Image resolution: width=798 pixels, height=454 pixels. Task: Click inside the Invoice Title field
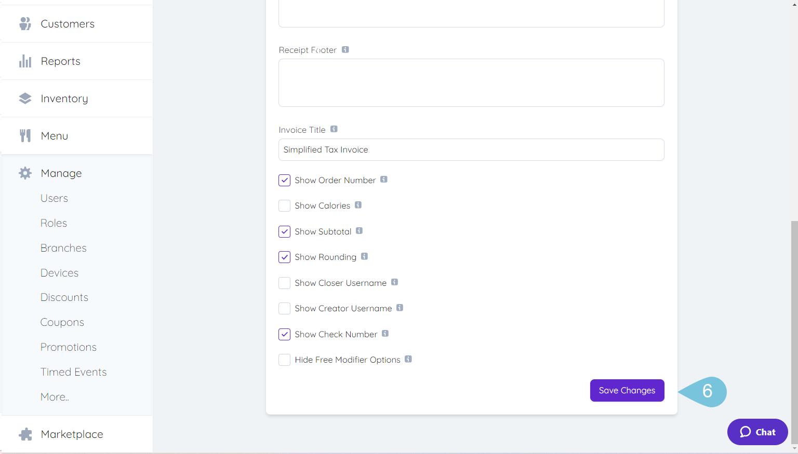(471, 149)
